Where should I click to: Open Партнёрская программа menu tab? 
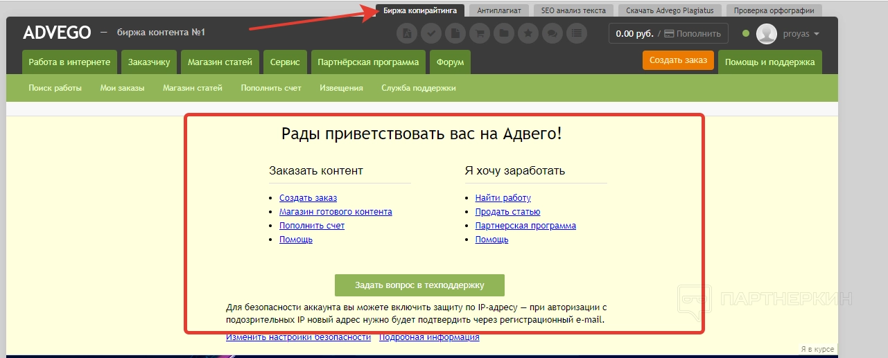tap(368, 62)
